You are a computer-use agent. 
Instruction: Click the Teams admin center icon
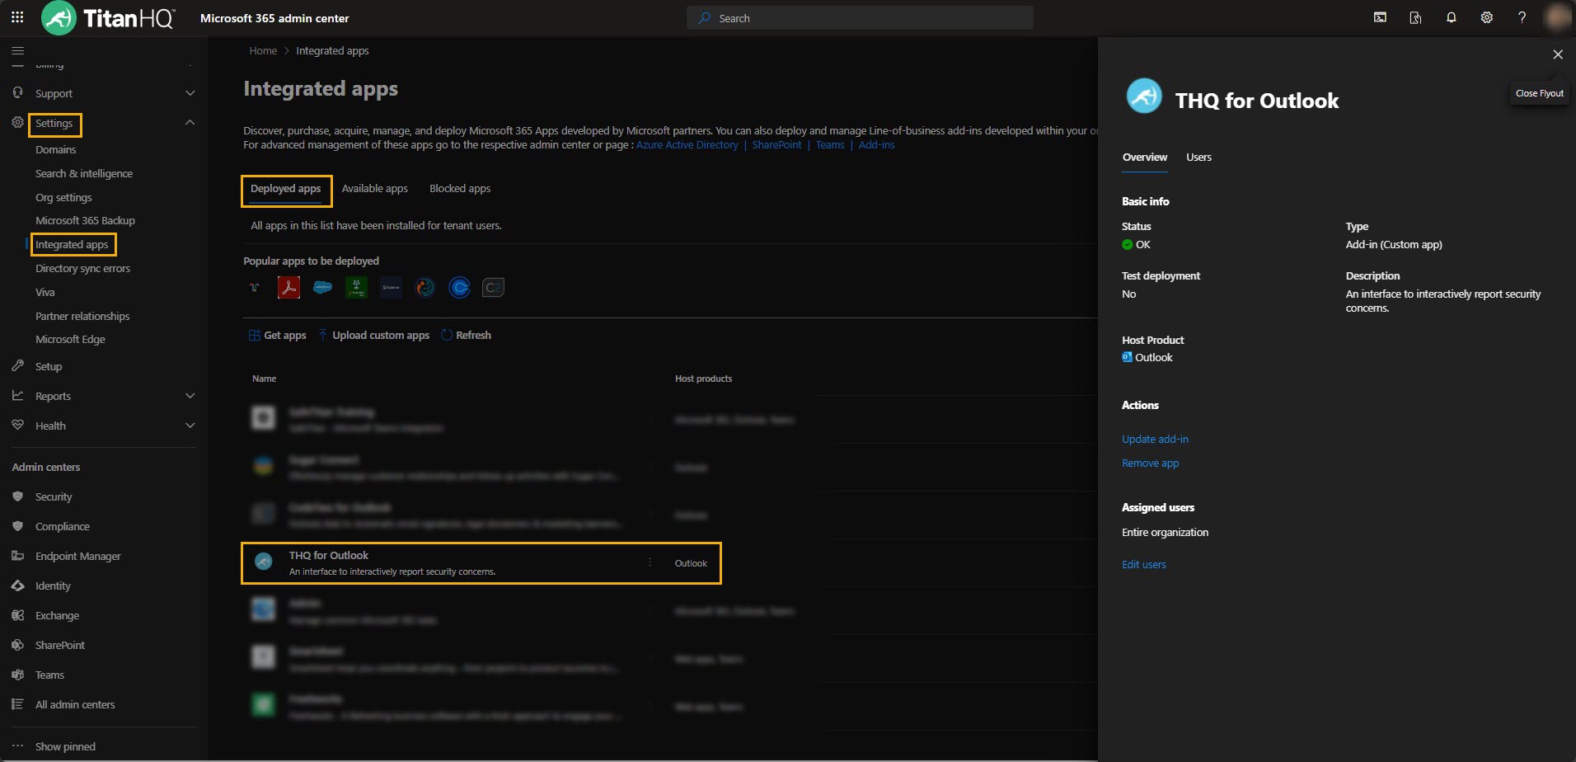[18, 675]
